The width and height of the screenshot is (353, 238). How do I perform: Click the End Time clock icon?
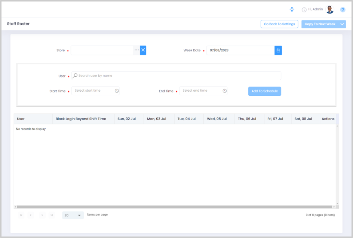pyautogui.click(x=224, y=91)
